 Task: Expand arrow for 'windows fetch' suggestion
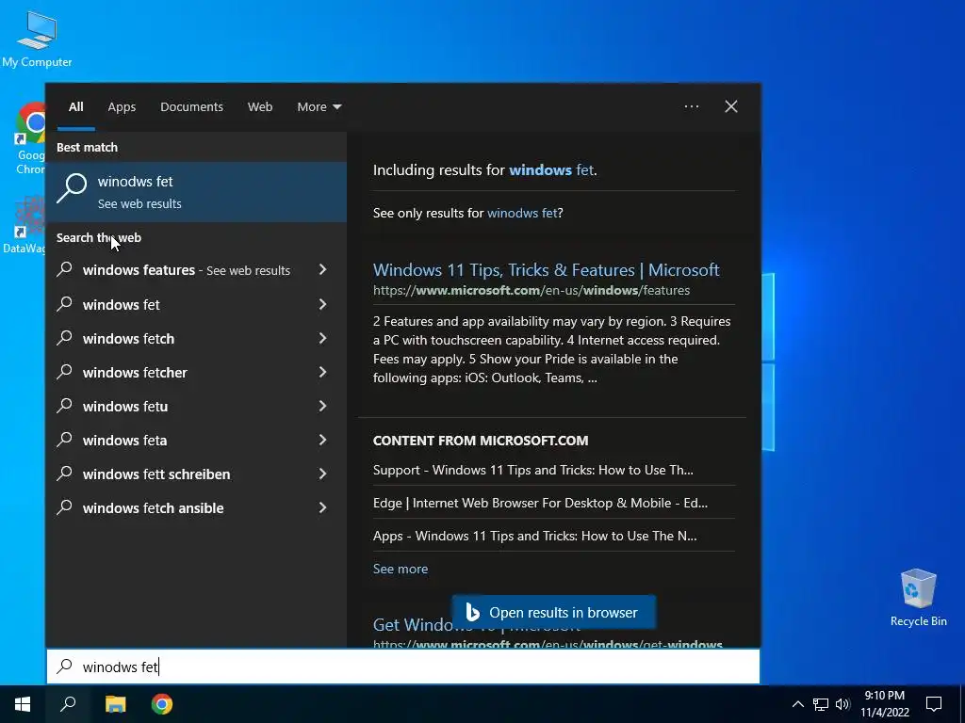click(x=322, y=338)
